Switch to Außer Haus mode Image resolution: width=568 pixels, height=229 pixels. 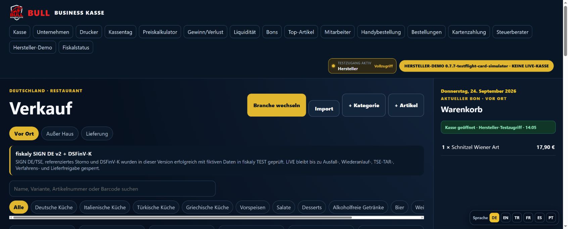point(60,134)
